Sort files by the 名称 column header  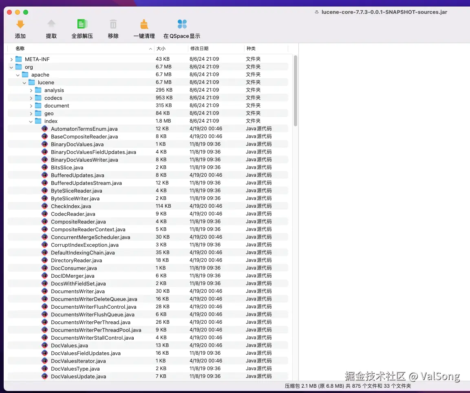[20, 48]
